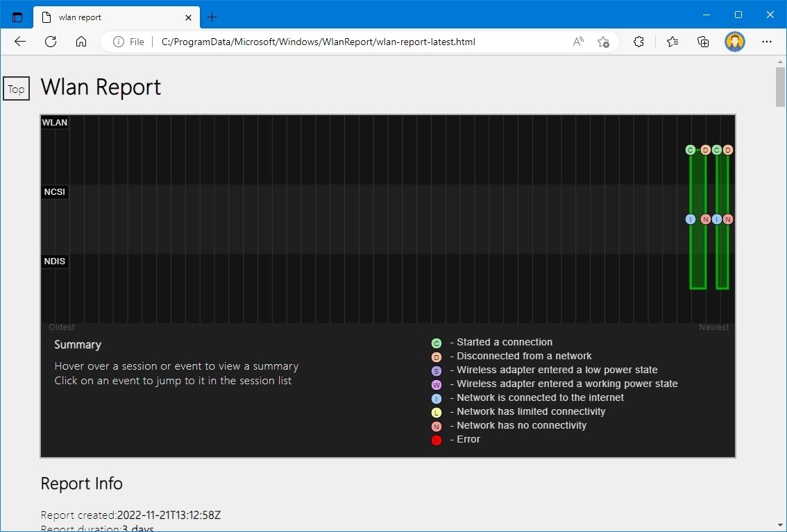Click the red Error legend icon

[436, 440]
